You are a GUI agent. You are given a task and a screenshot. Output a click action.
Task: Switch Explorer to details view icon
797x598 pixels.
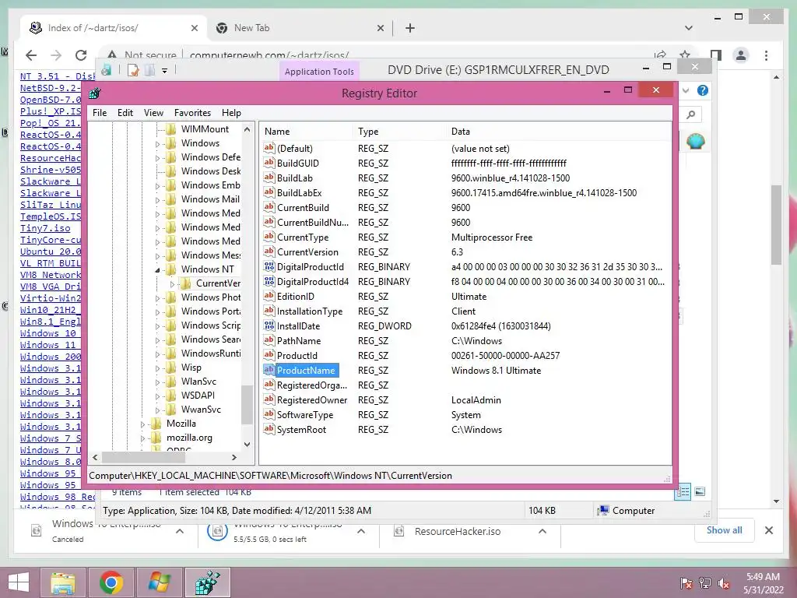pyautogui.click(x=683, y=492)
